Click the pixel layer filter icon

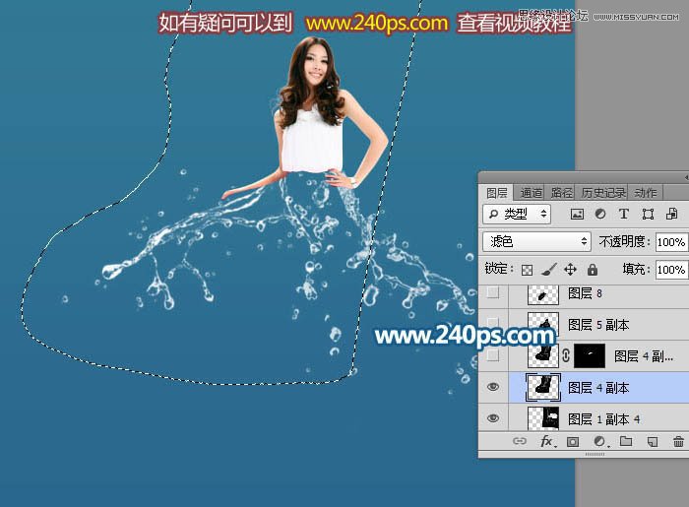tap(578, 214)
